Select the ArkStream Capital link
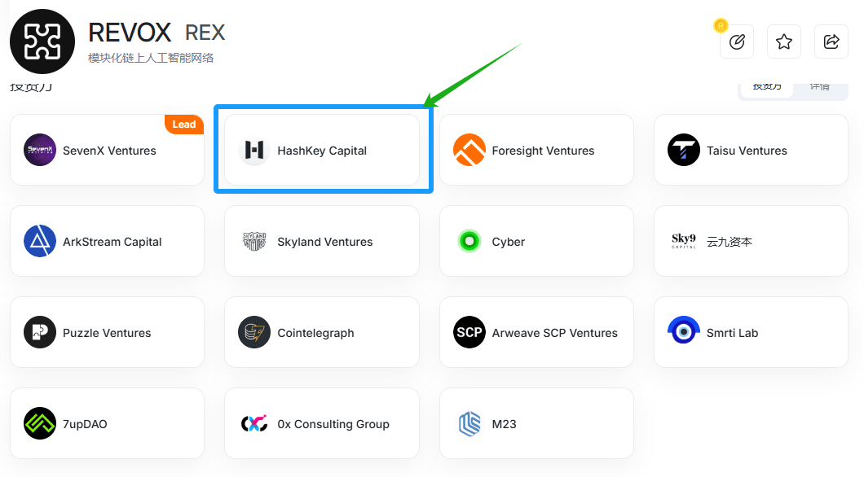864x477 pixels. point(112,242)
